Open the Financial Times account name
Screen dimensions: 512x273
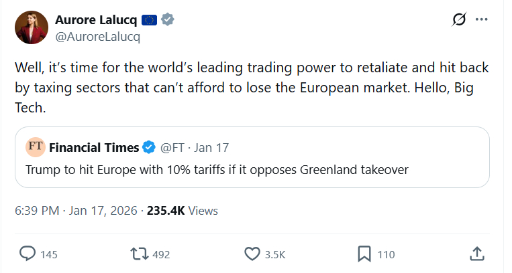point(94,147)
